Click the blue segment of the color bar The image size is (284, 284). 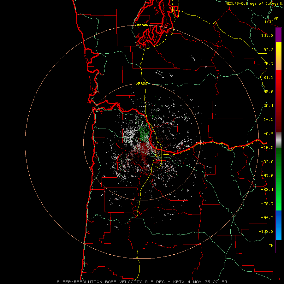pos(279,225)
